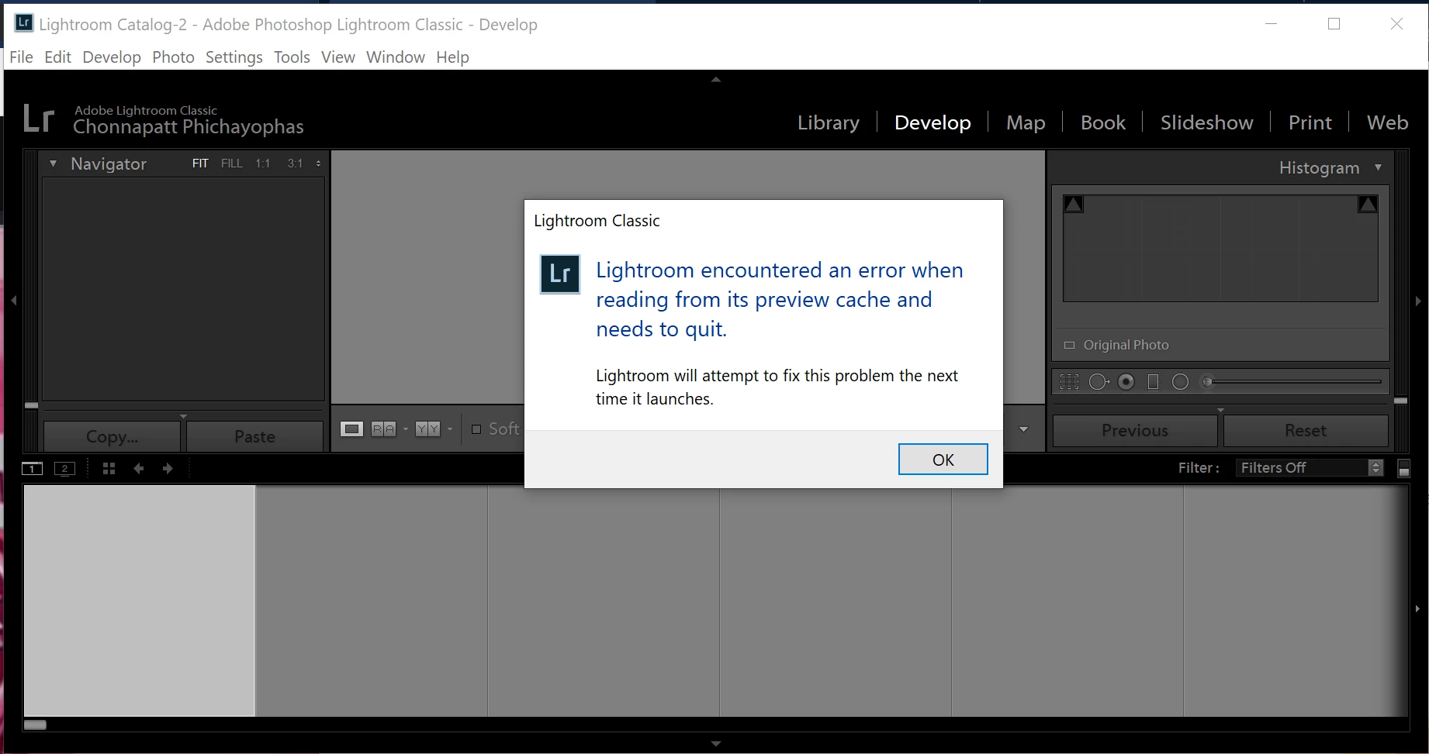Click the Reference view R|A icon
This screenshot has width=1429, height=754.
[x=383, y=429]
